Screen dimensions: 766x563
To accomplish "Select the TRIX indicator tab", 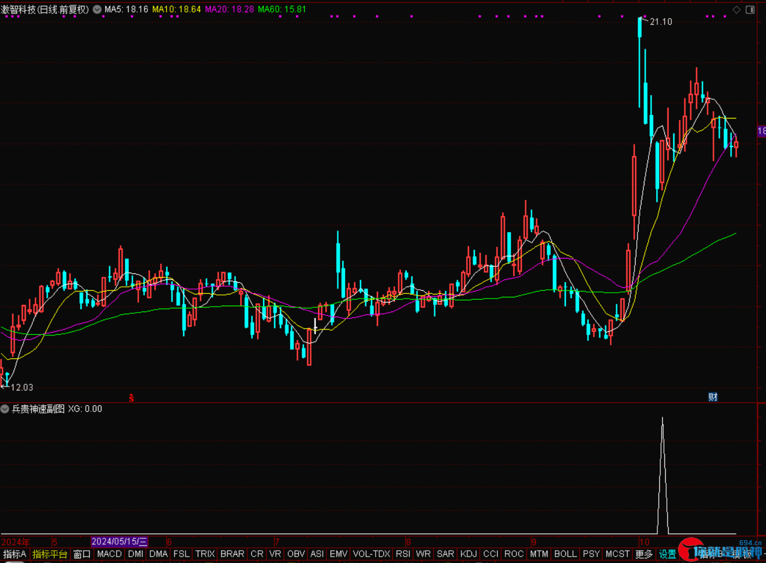I will click(205, 554).
